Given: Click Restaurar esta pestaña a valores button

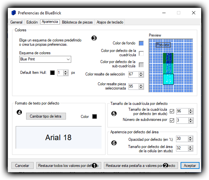Looking at the screenshot, I should (141, 166).
